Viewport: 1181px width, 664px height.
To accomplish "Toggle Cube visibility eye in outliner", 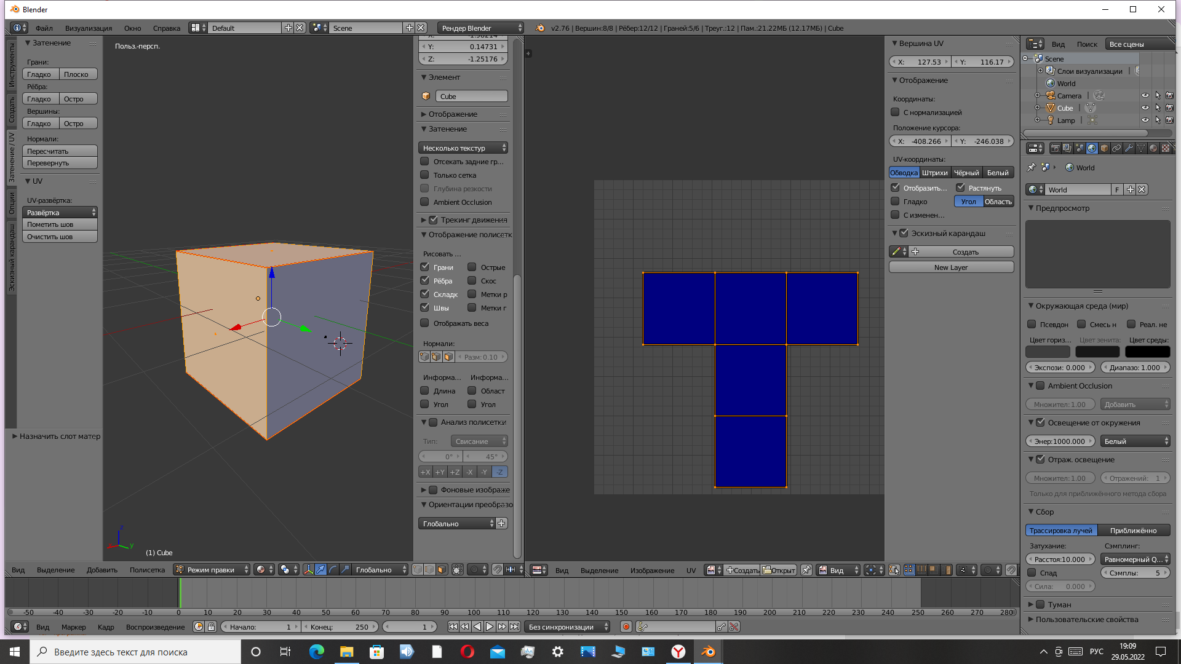I will pyautogui.click(x=1145, y=108).
